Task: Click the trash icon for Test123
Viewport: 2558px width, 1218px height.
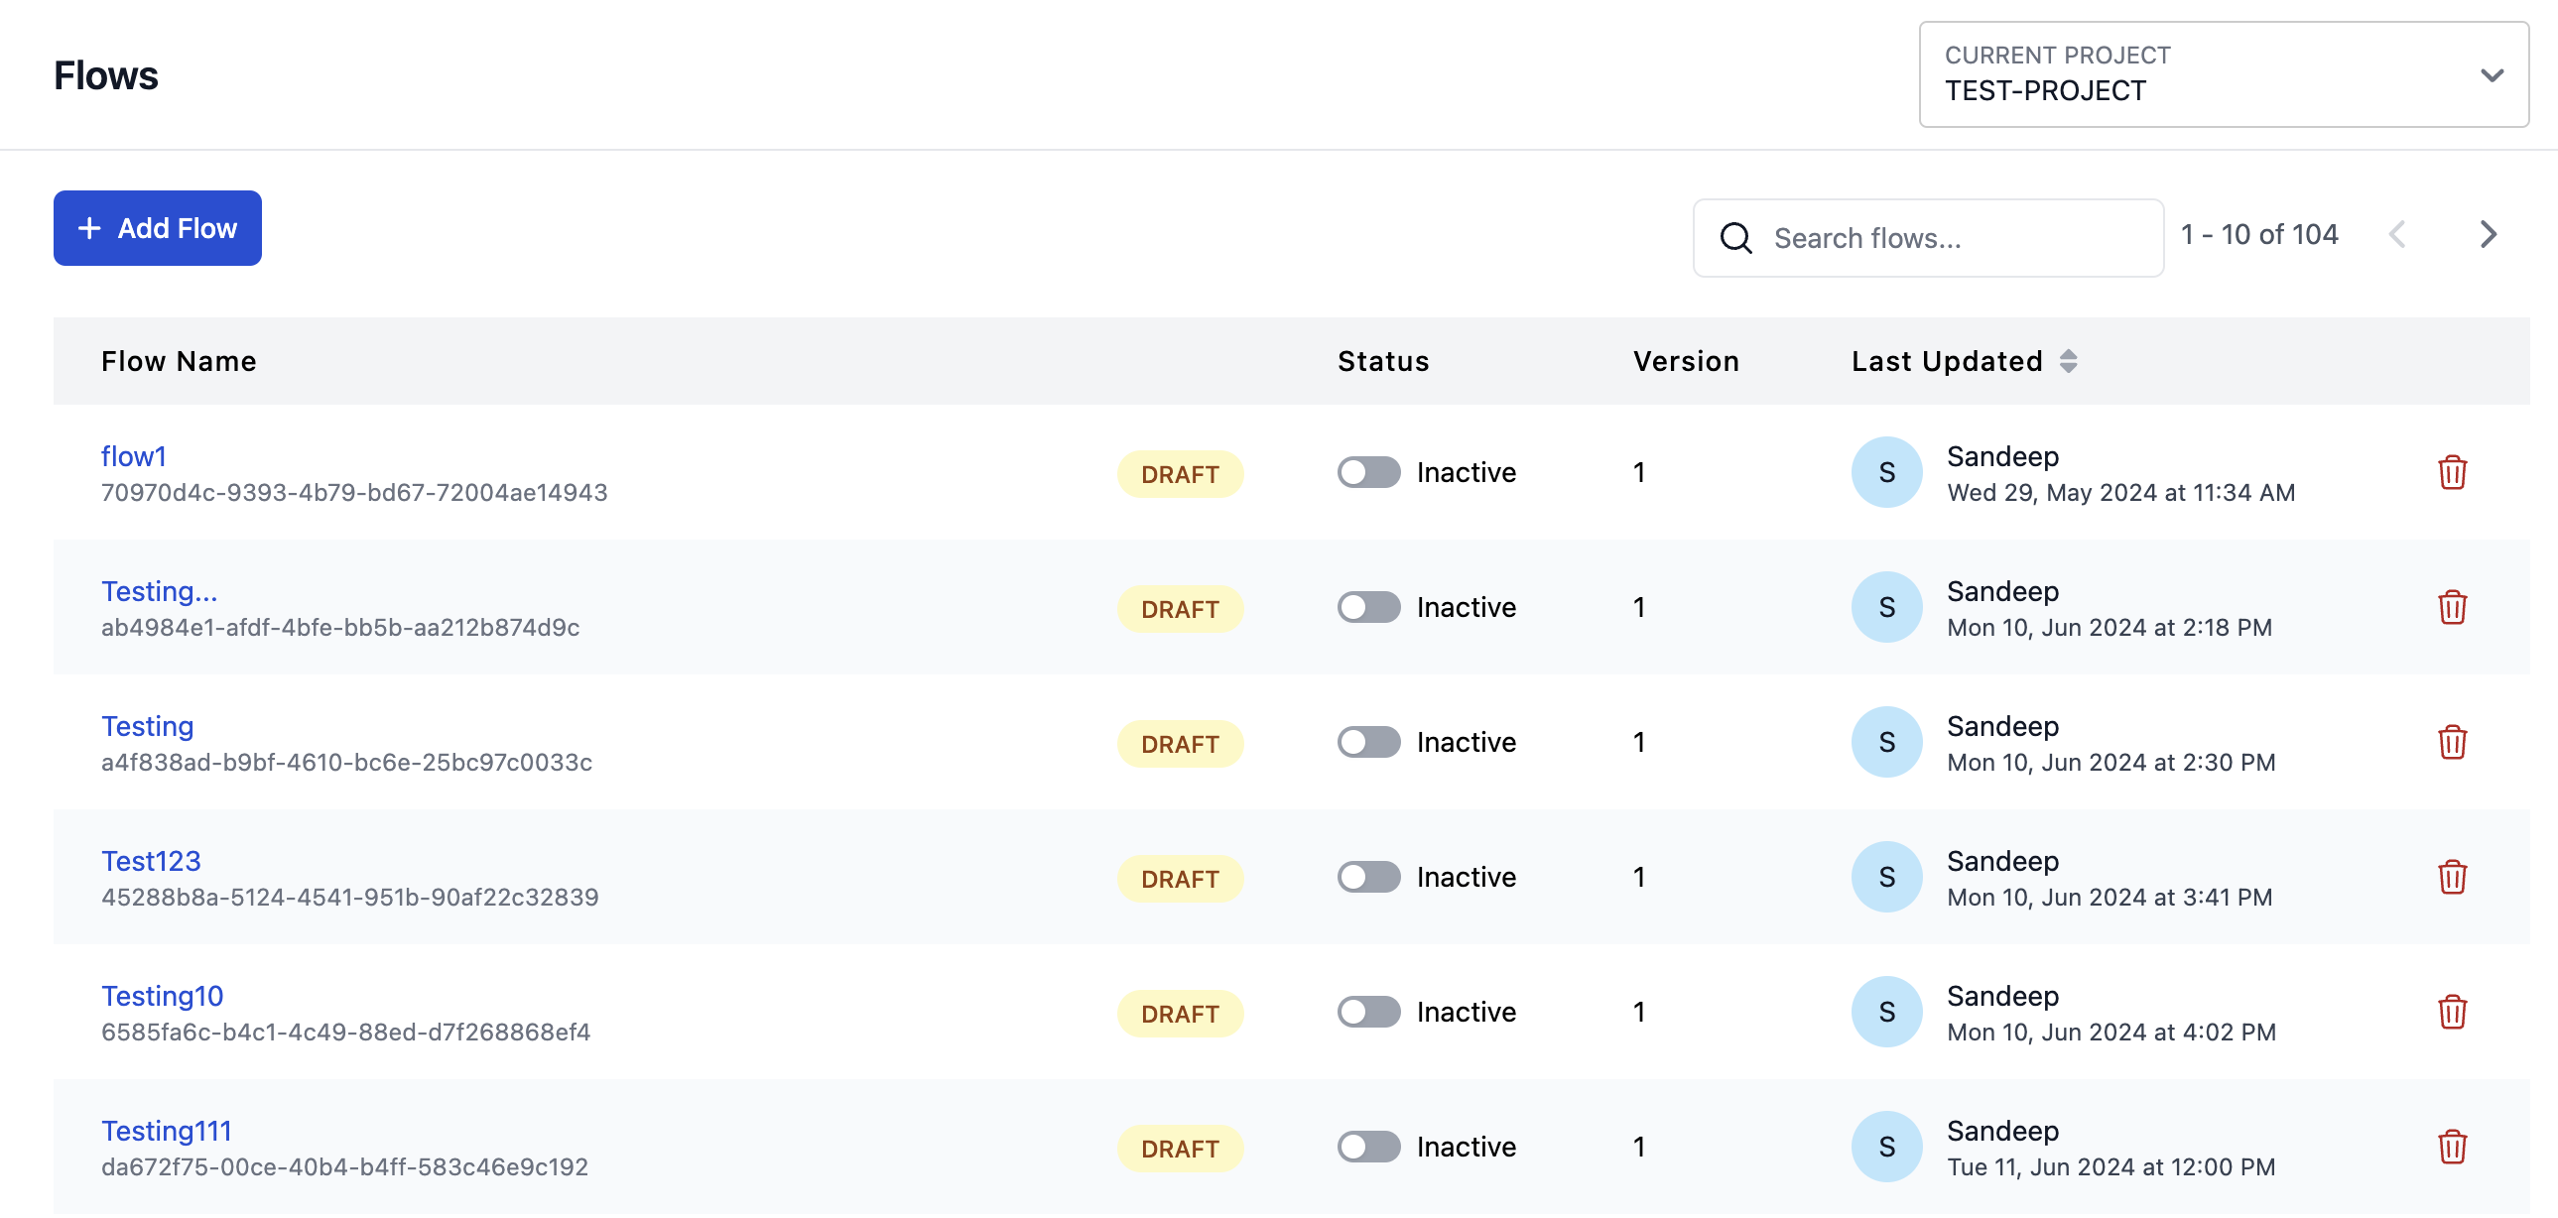Action: [2453, 878]
